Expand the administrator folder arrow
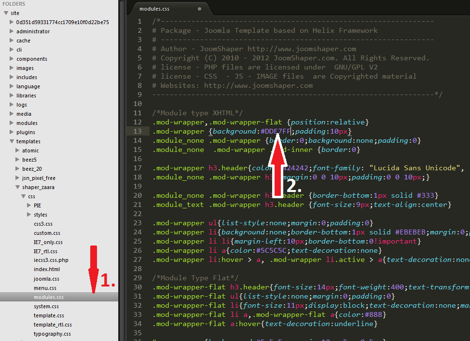Screen dimensions: 470x341 12,31
